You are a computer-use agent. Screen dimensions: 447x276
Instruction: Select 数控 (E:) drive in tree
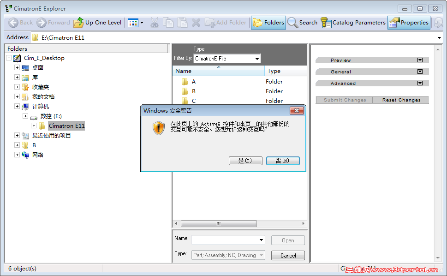(51, 116)
